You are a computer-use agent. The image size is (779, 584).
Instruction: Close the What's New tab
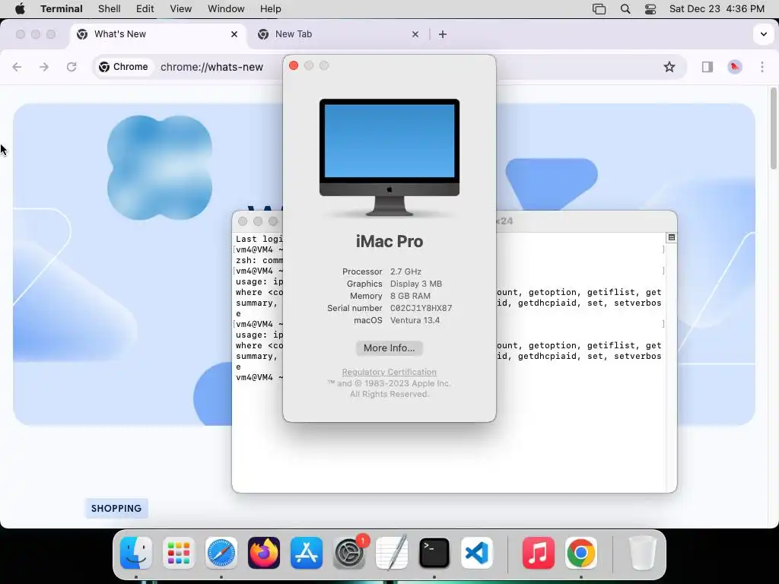234,34
